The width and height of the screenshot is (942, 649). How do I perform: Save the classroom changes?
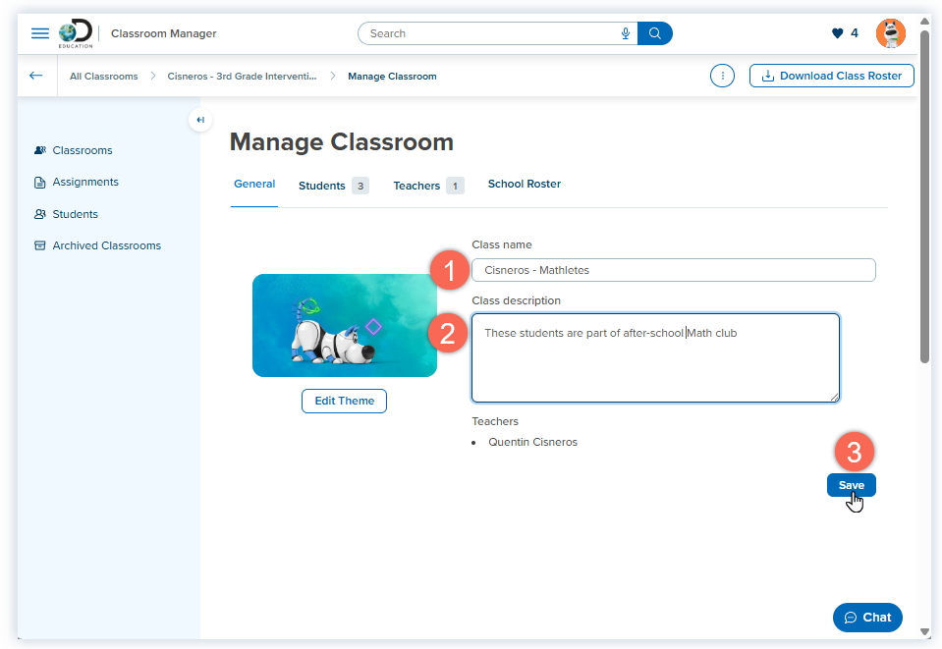(x=851, y=484)
